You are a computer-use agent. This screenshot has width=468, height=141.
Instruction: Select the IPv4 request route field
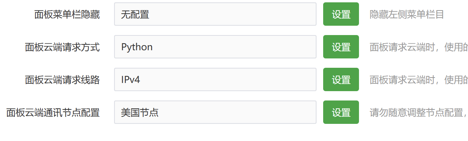click(x=215, y=79)
